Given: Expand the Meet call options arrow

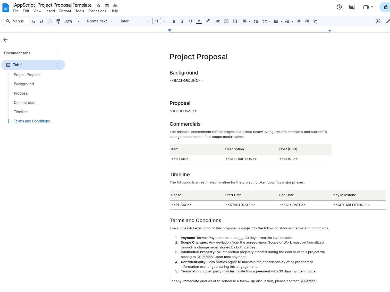Looking at the screenshot, I should click(x=372, y=7).
